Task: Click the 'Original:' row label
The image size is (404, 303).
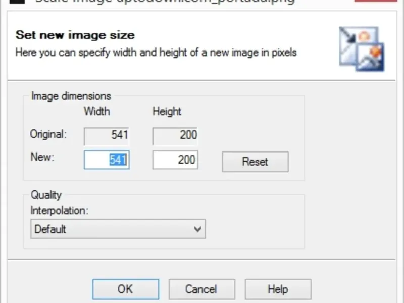Action: (x=48, y=134)
